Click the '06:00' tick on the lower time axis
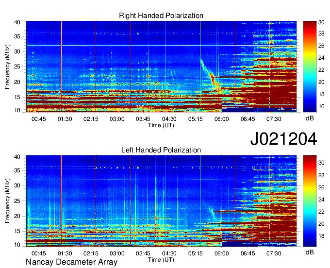This screenshot has width=330, height=268. click(222, 253)
